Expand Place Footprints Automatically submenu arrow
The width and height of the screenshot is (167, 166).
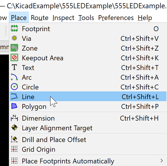click(x=162, y=161)
